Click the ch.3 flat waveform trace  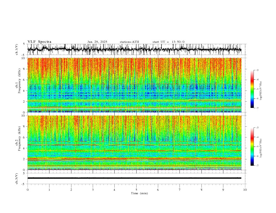134,178
